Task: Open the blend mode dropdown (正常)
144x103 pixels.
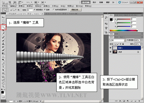Action: [x=118, y=40]
